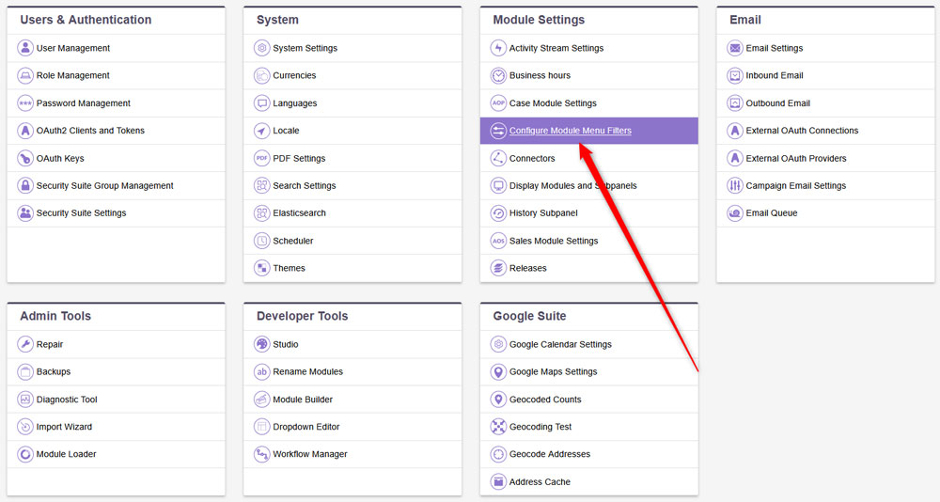940x502 pixels.
Task: Click the Security Suite Group Management lock icon
Action: pos(25,186)
